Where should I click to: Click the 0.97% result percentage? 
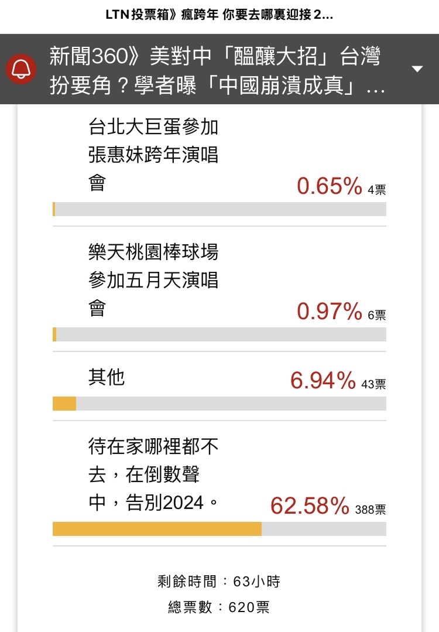click(x=330, y=312)
